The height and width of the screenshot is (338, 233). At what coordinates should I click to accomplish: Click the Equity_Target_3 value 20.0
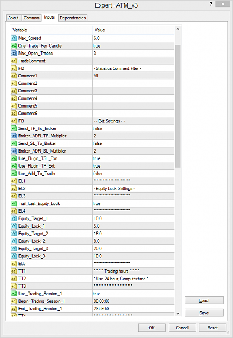click(98, 249)
